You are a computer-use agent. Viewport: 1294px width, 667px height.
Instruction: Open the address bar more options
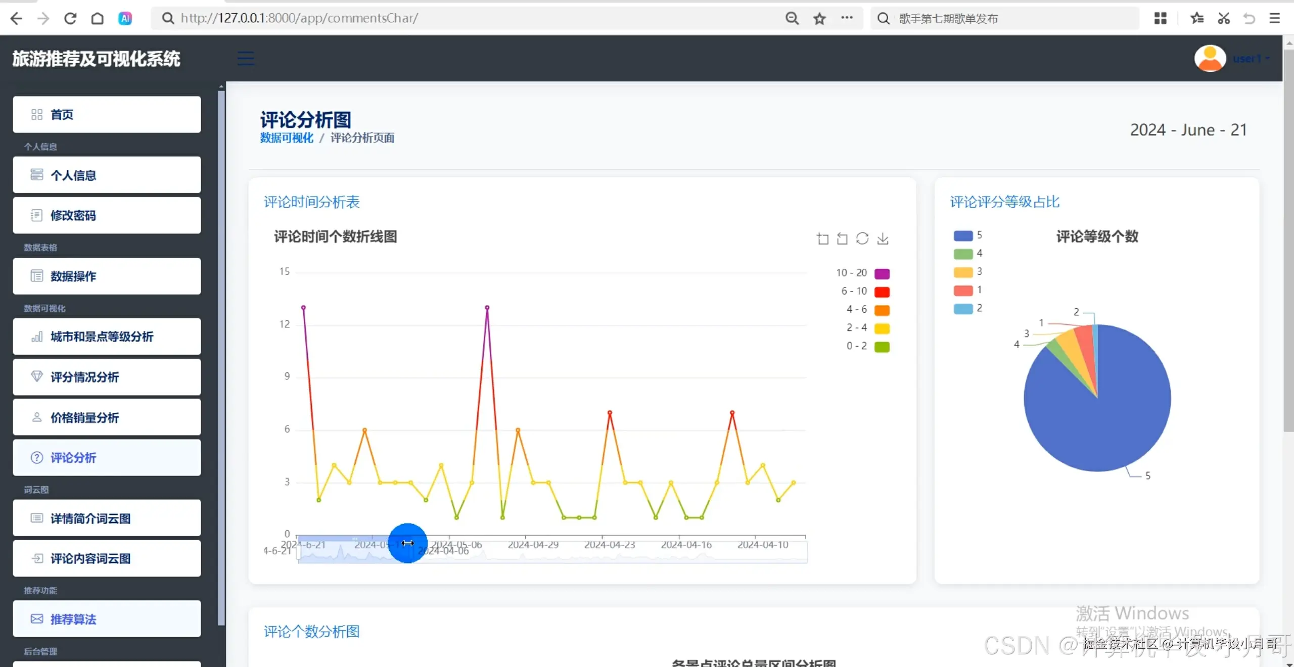(x=847, y=18)
